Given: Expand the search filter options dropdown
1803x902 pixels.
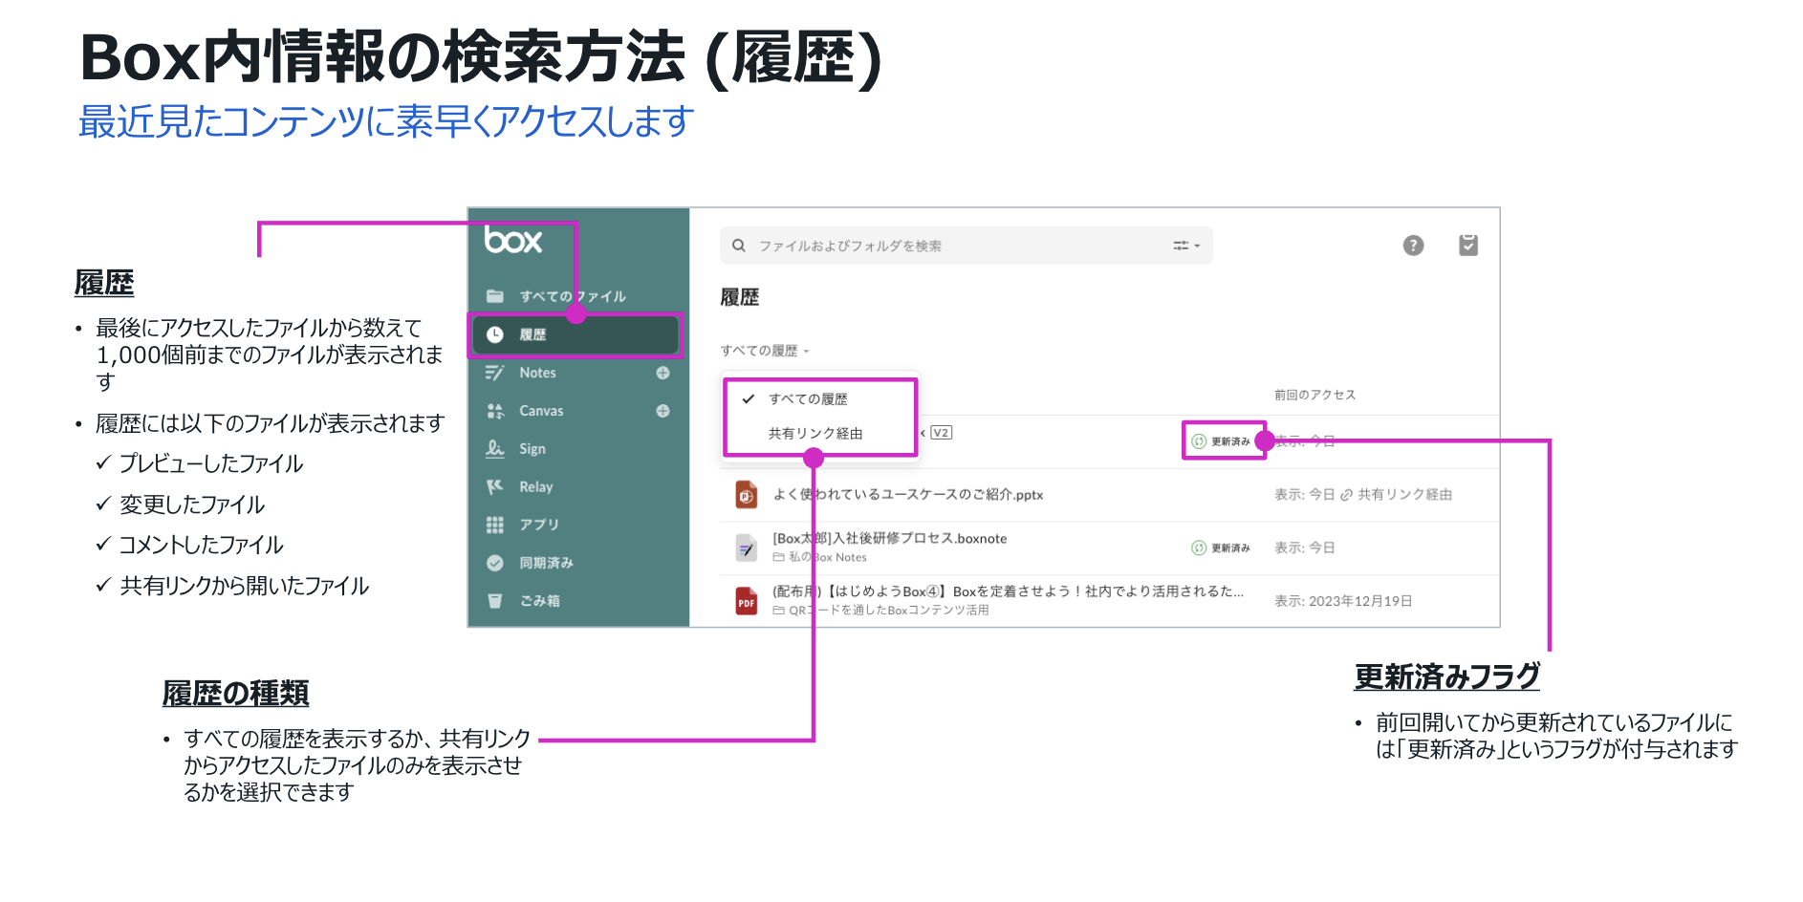Looking at the screenshot, I should click(1185, 246).
